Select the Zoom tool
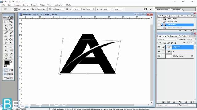Screen dimensions: 197x110 11,57
